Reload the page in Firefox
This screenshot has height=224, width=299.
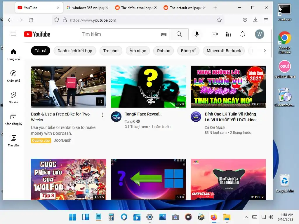click(31, 20)
